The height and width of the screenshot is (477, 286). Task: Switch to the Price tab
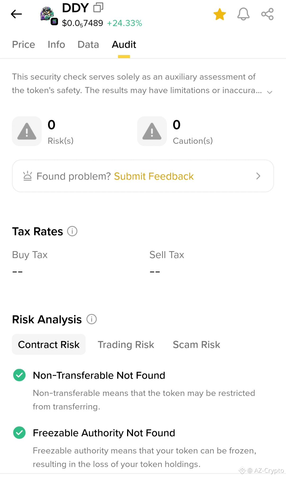click(24, 45)
